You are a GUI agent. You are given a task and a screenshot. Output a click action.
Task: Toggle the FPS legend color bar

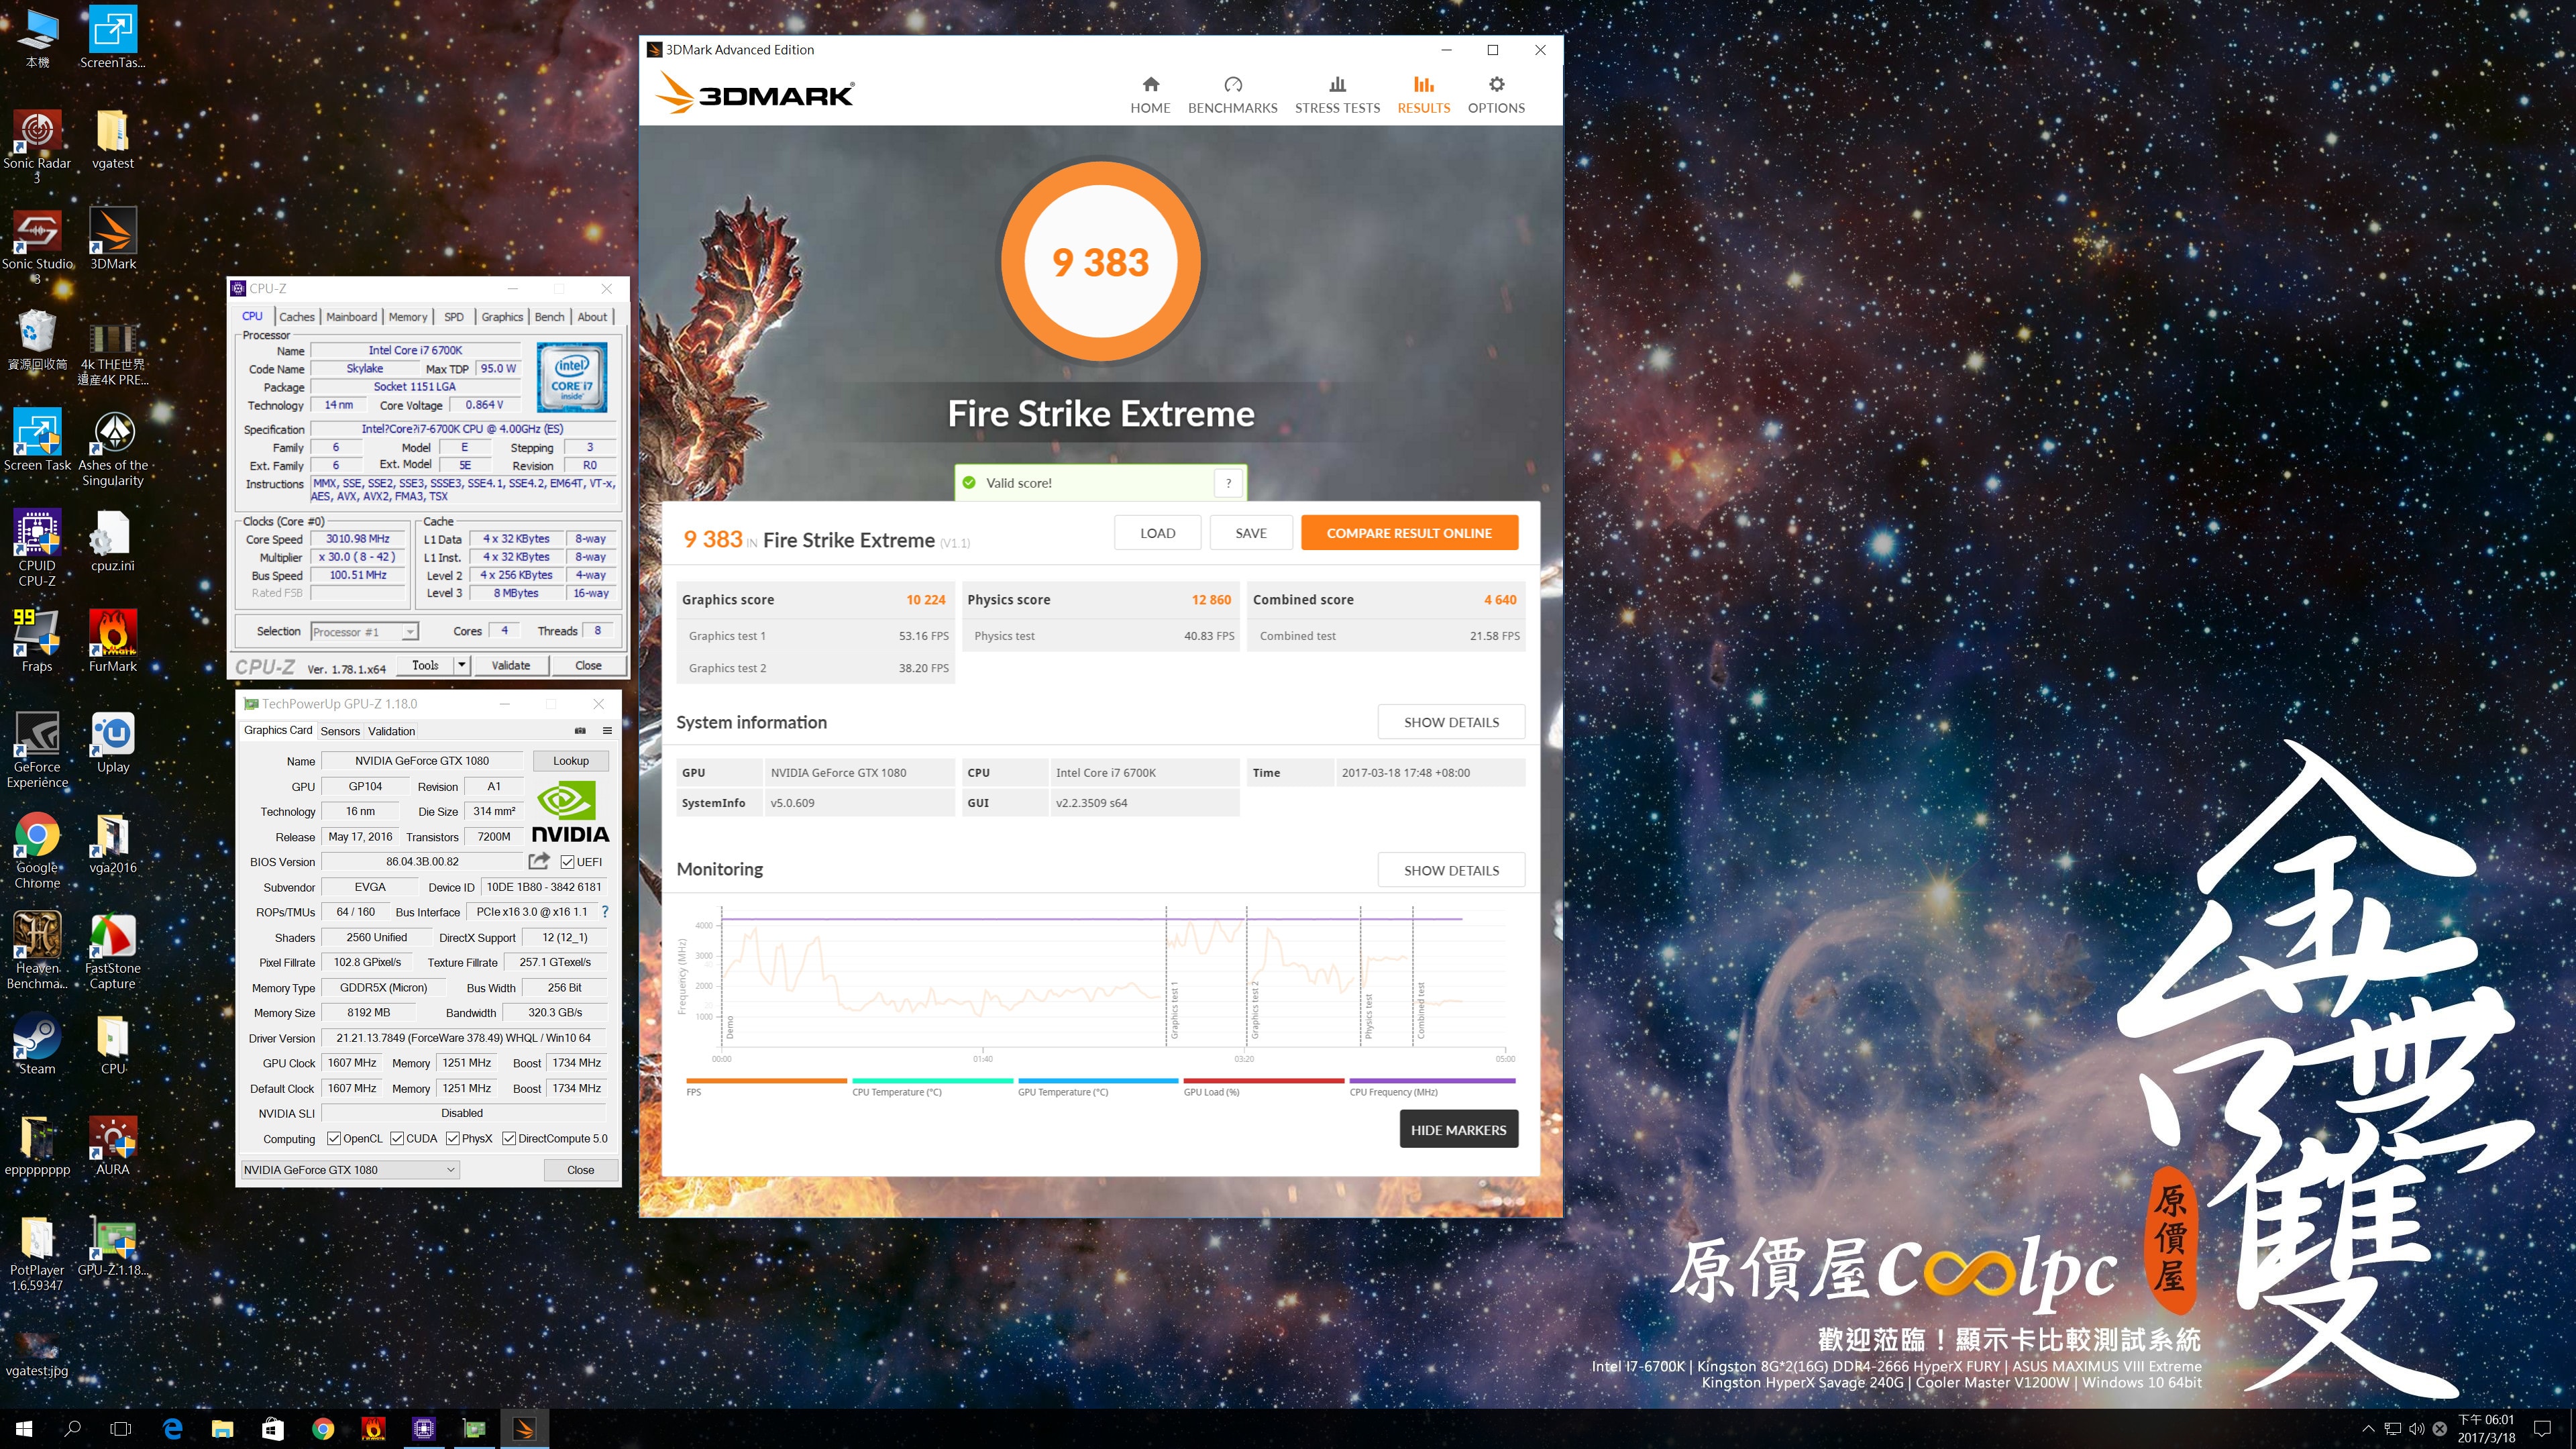766,1081
